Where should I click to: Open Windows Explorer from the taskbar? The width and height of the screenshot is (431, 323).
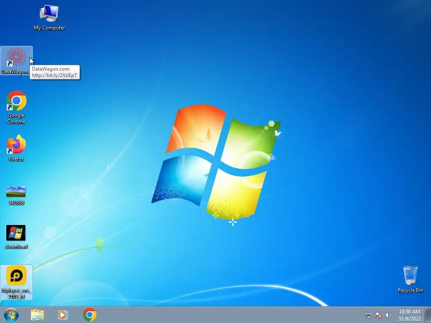coord(37,315)
